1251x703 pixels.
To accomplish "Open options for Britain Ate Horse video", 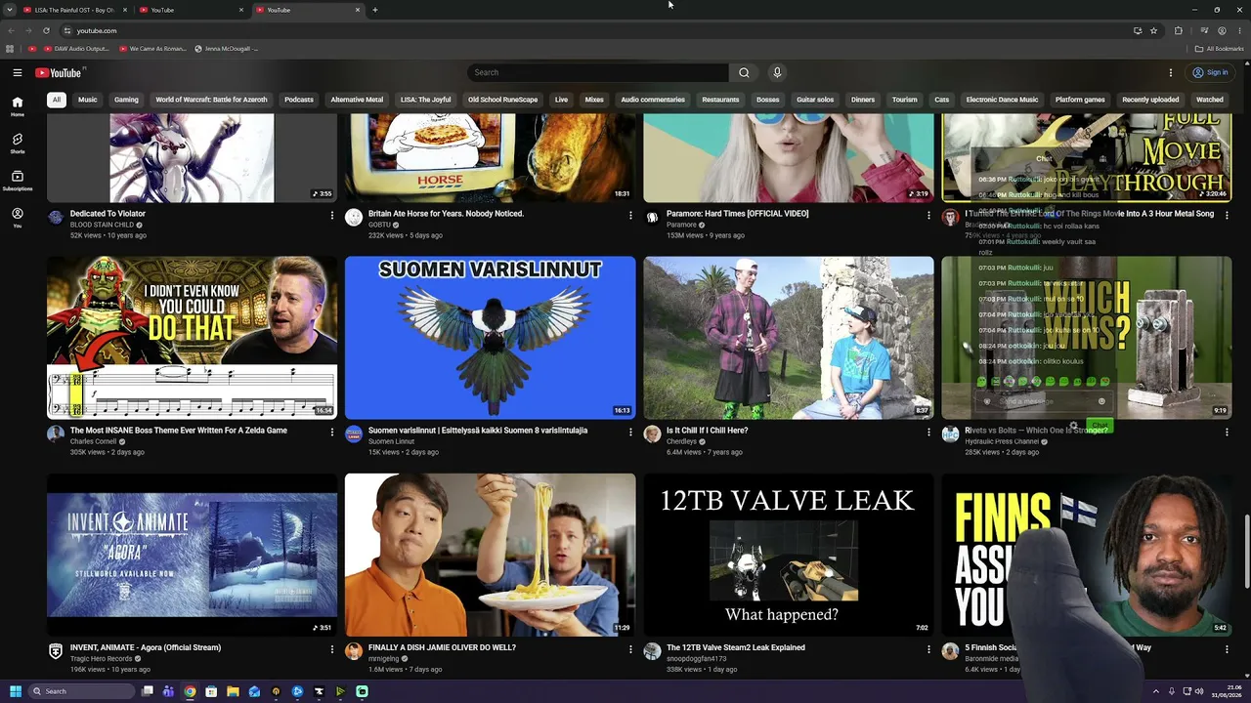I will click(x=630, y=215).
